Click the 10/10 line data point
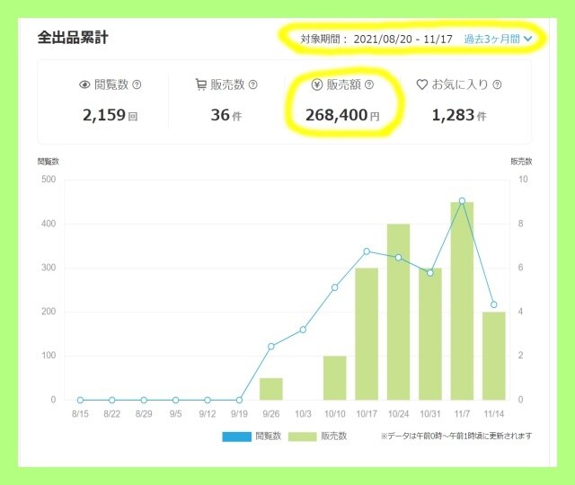This screenshot has width=575, height=485. 335,287
